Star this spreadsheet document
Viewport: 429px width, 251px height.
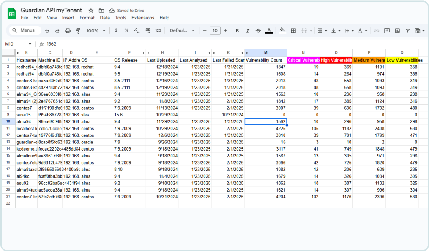[x=91, y=11]
